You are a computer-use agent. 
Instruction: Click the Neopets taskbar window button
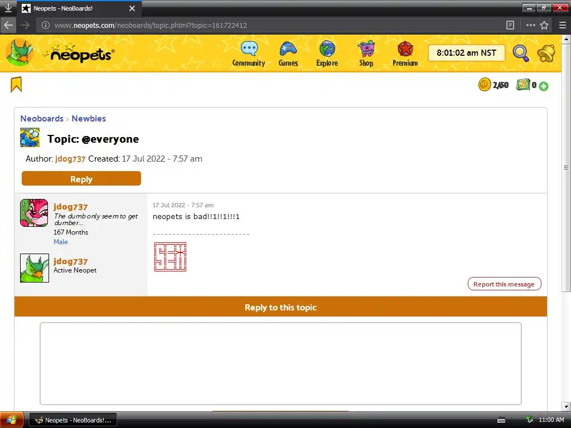[73, 420]
